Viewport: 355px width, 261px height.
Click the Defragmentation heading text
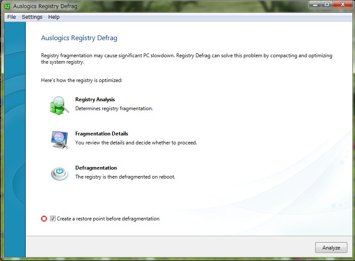point(96,168)
